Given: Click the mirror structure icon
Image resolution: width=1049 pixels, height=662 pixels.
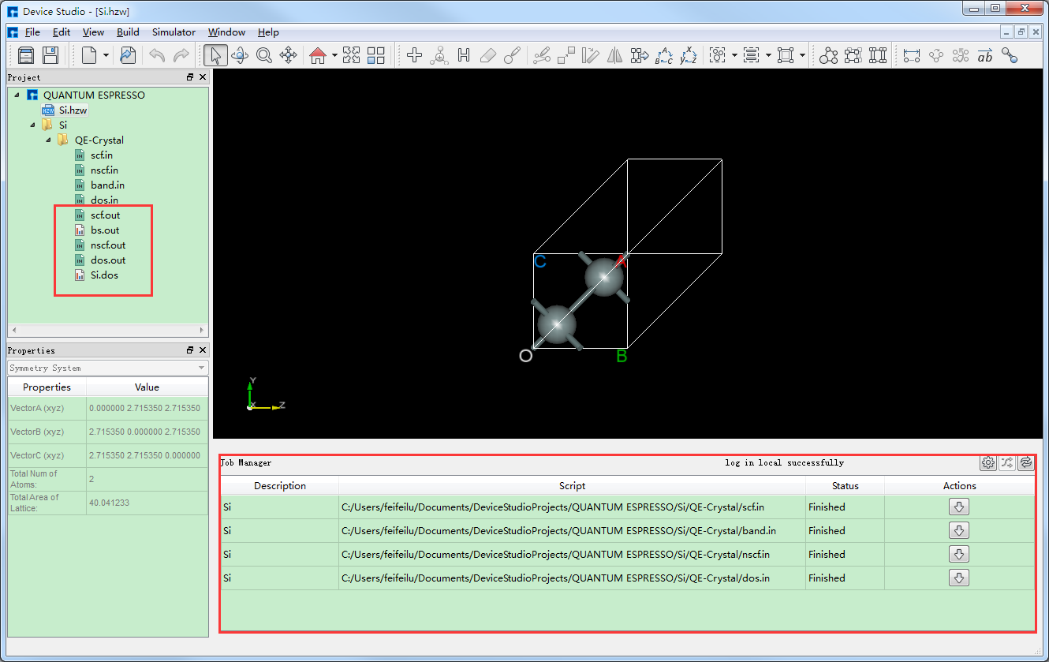Looking at the screenshot, I should pos(614,55).
